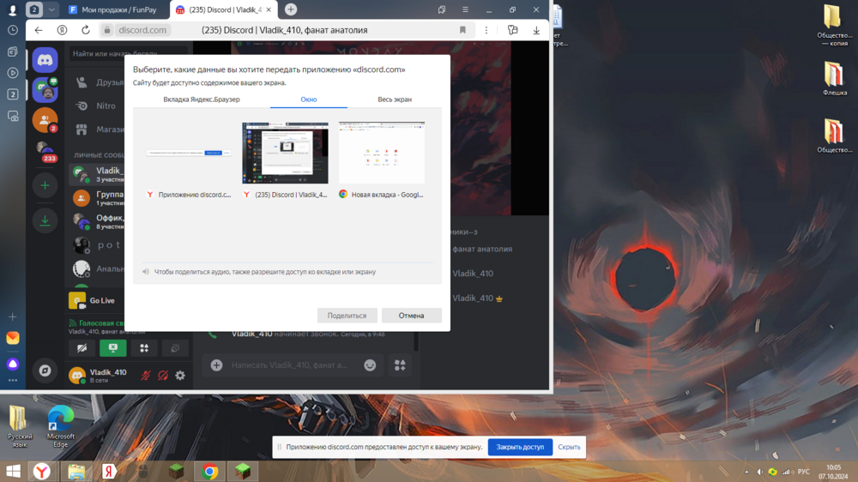Select Новая вкладка Google window thumbnail
Screen dimensions: 858x482
(382, 160)
